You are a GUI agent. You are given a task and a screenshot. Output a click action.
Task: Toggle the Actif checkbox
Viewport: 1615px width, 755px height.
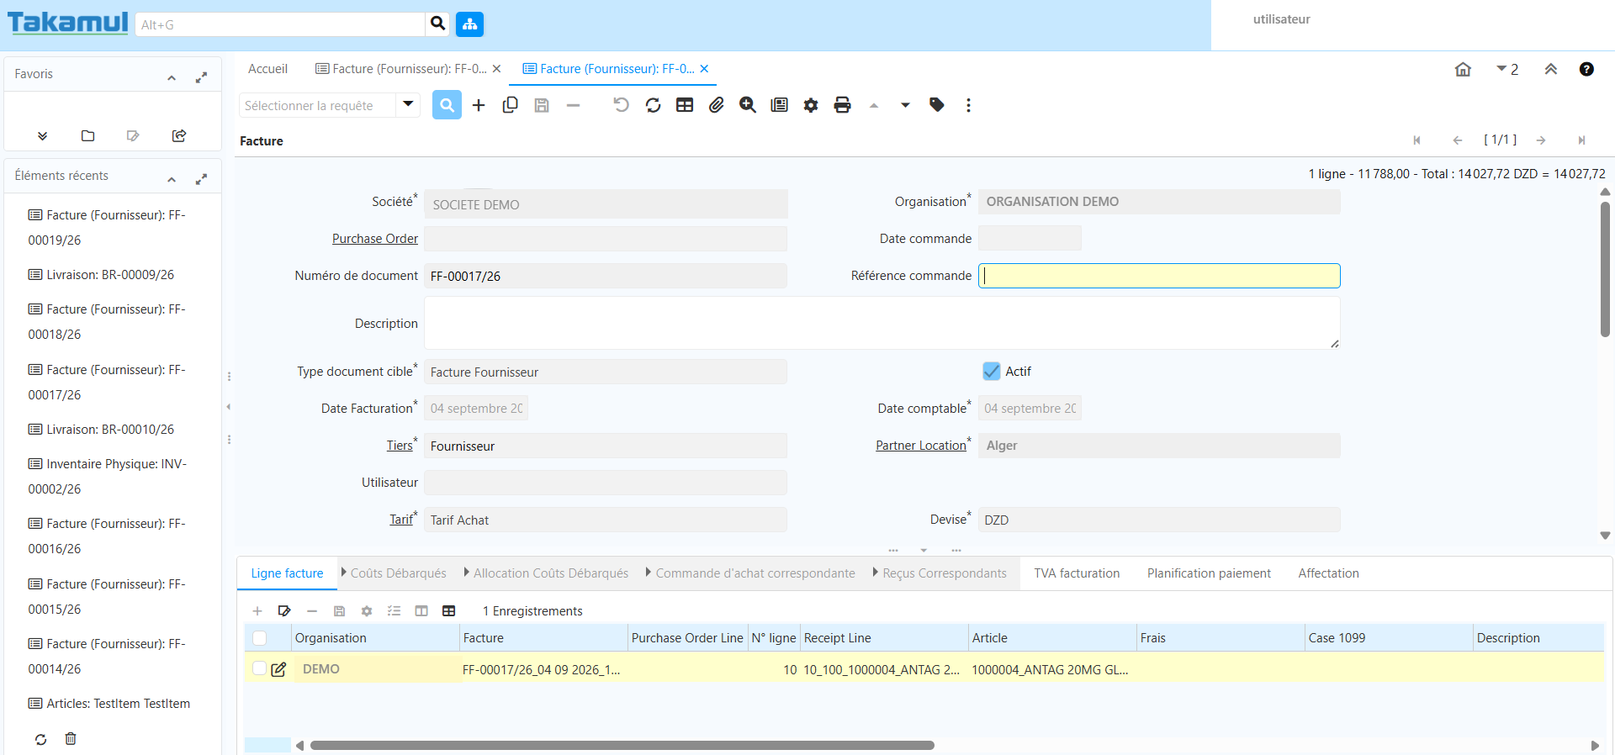(992, 372)
